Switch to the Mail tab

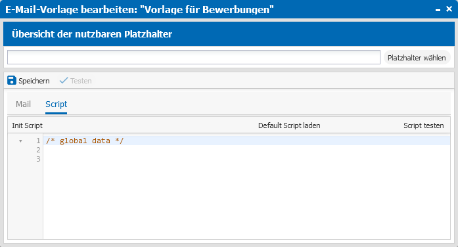(24, 104)
